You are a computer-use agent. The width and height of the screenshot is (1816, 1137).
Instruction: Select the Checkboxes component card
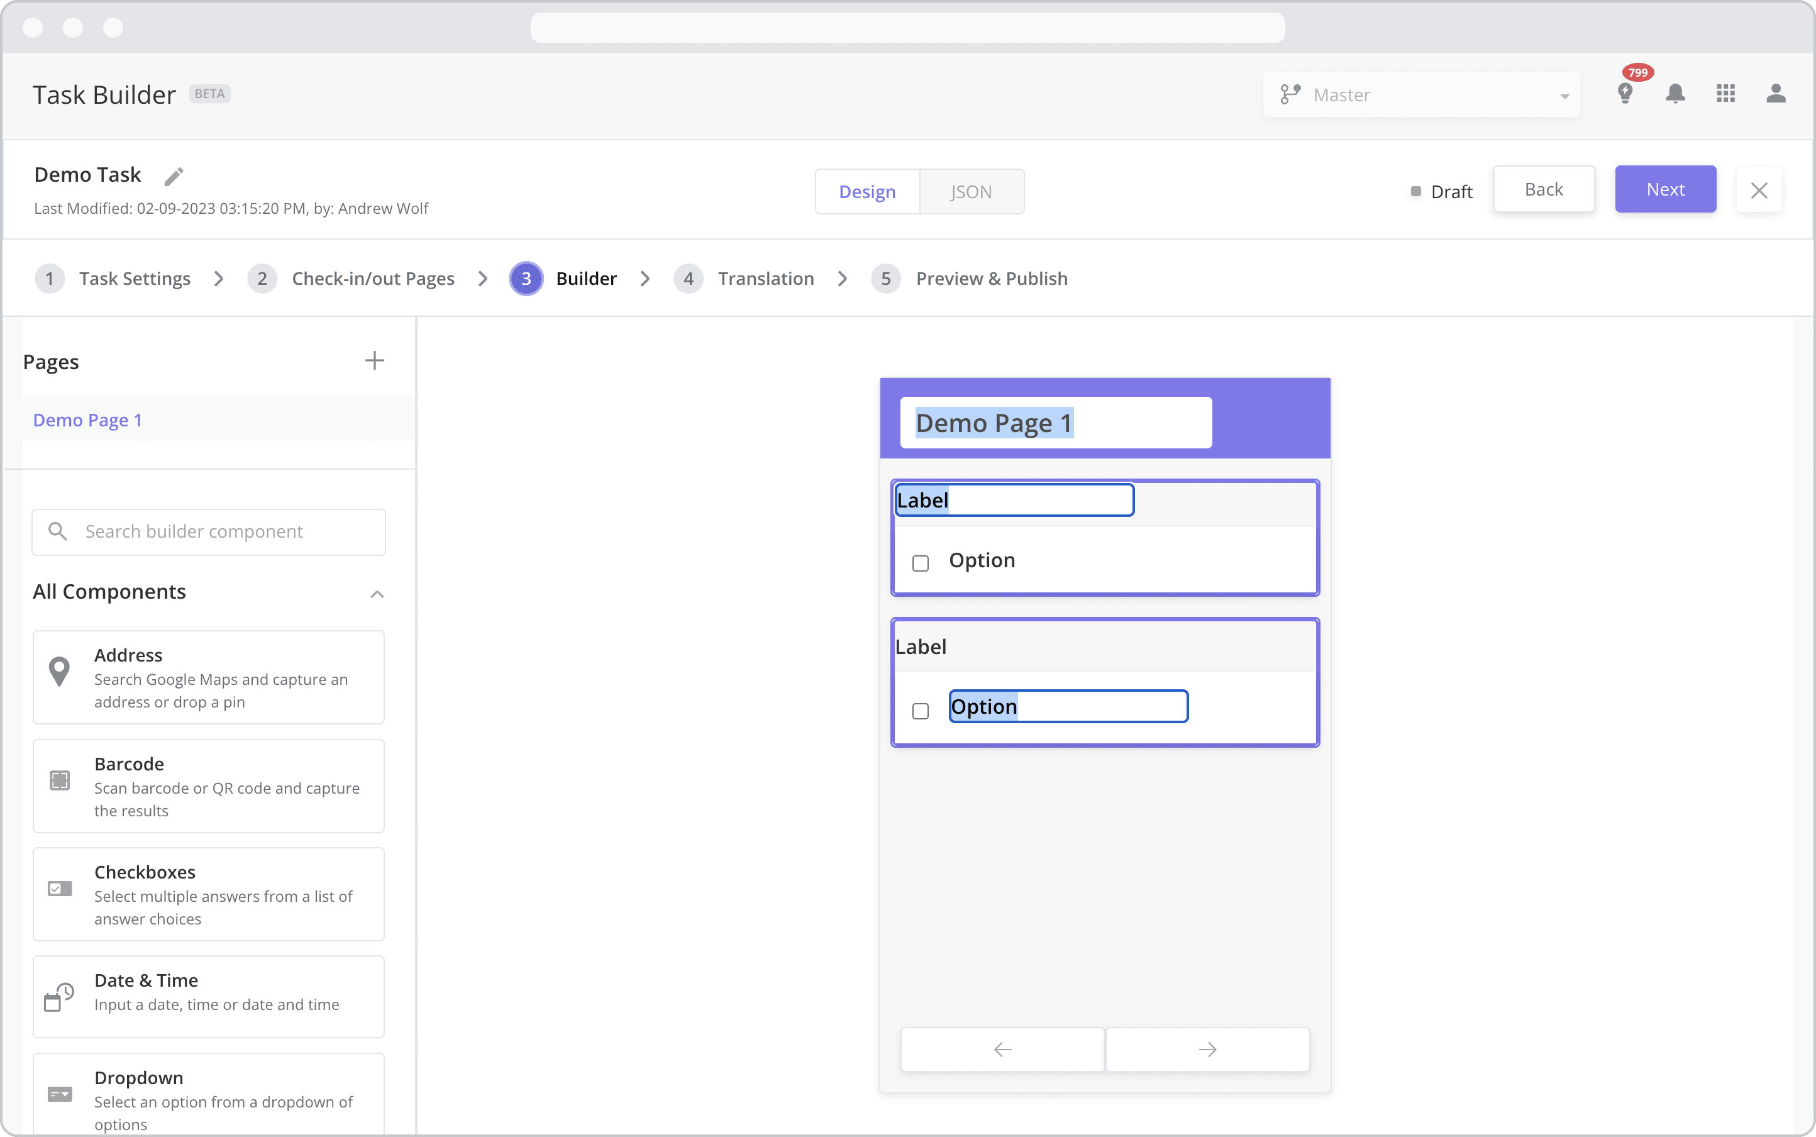pos(208,894)
